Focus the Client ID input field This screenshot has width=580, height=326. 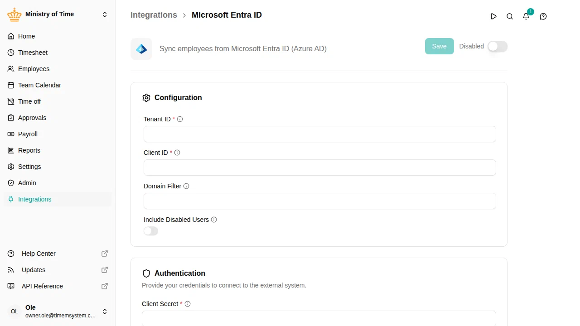pos(320,168)
